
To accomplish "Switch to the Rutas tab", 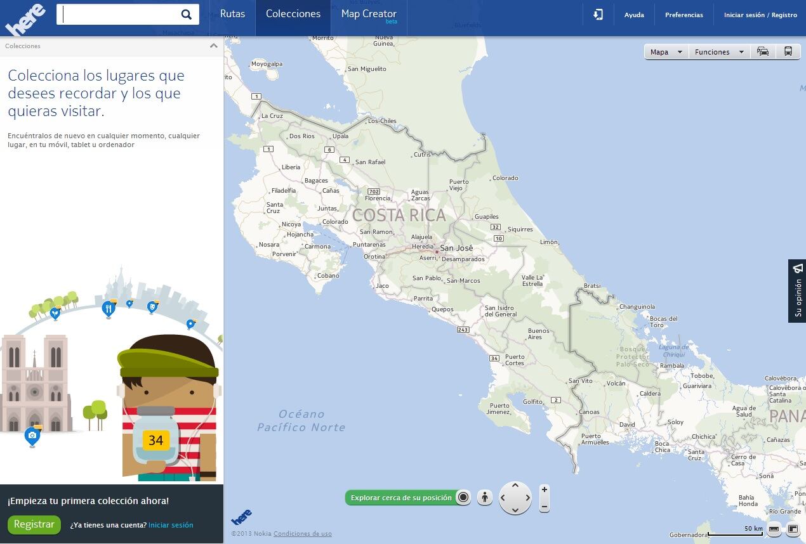I will coord(232,14).
